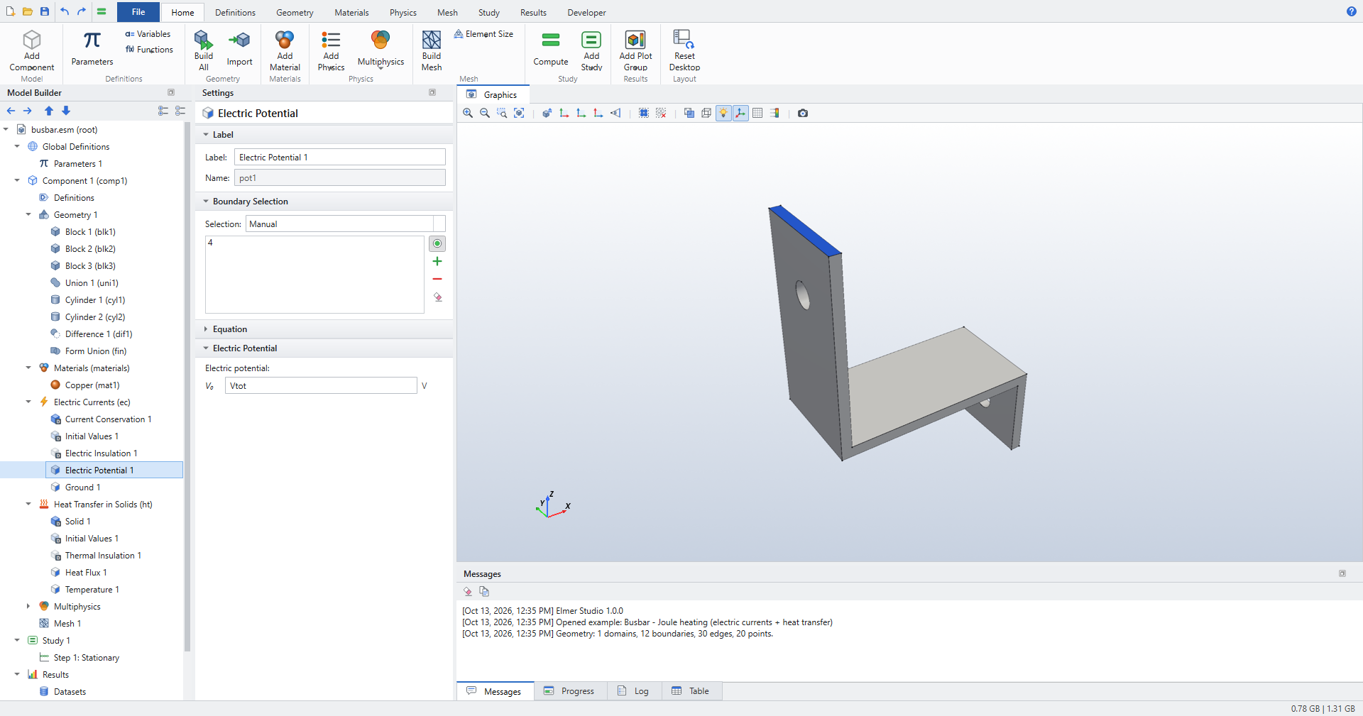Open the Results ribbon tab
This screenshot has width=1363, height=716.
tap(533, 13)
